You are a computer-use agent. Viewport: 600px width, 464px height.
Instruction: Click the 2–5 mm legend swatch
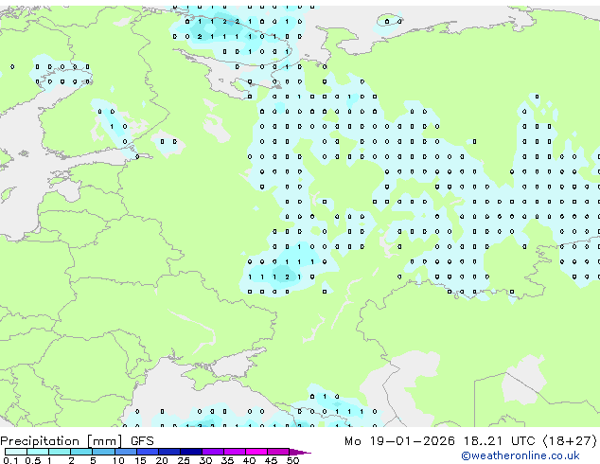pyautogui.click(x=81, y=452)
